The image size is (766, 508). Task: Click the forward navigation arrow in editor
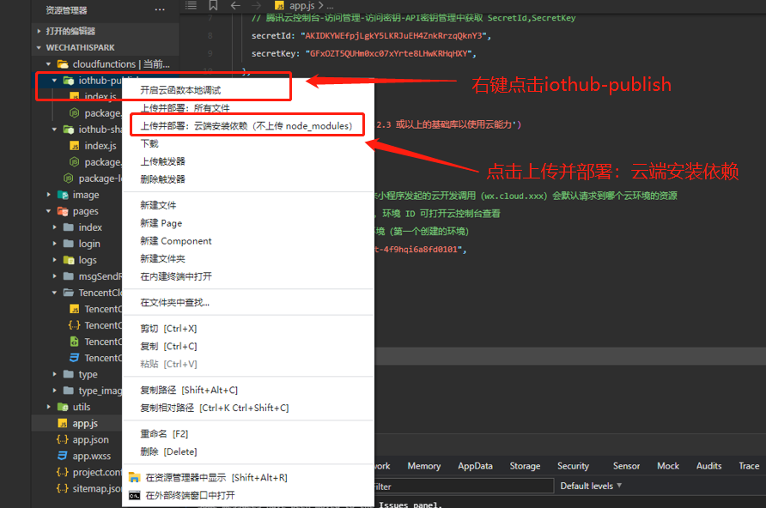coord(256,6)
